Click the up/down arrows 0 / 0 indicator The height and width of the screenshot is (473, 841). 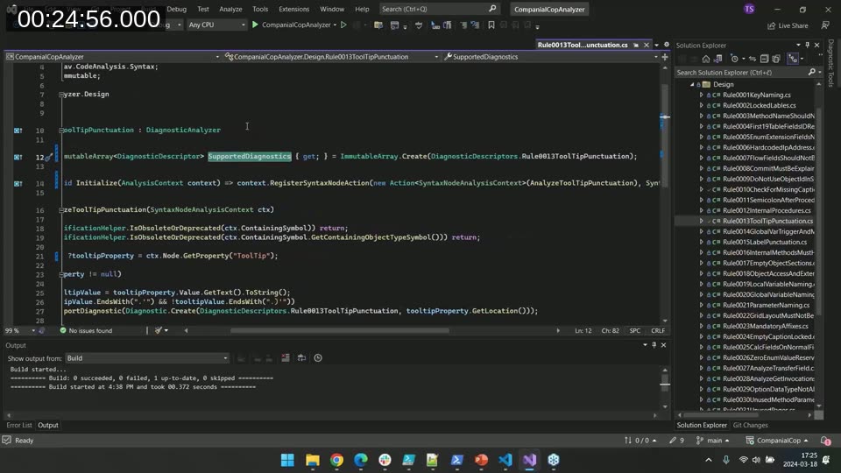tap(640, 441)
